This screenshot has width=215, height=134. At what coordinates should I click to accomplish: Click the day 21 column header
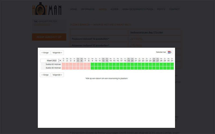tap(136, 60)
